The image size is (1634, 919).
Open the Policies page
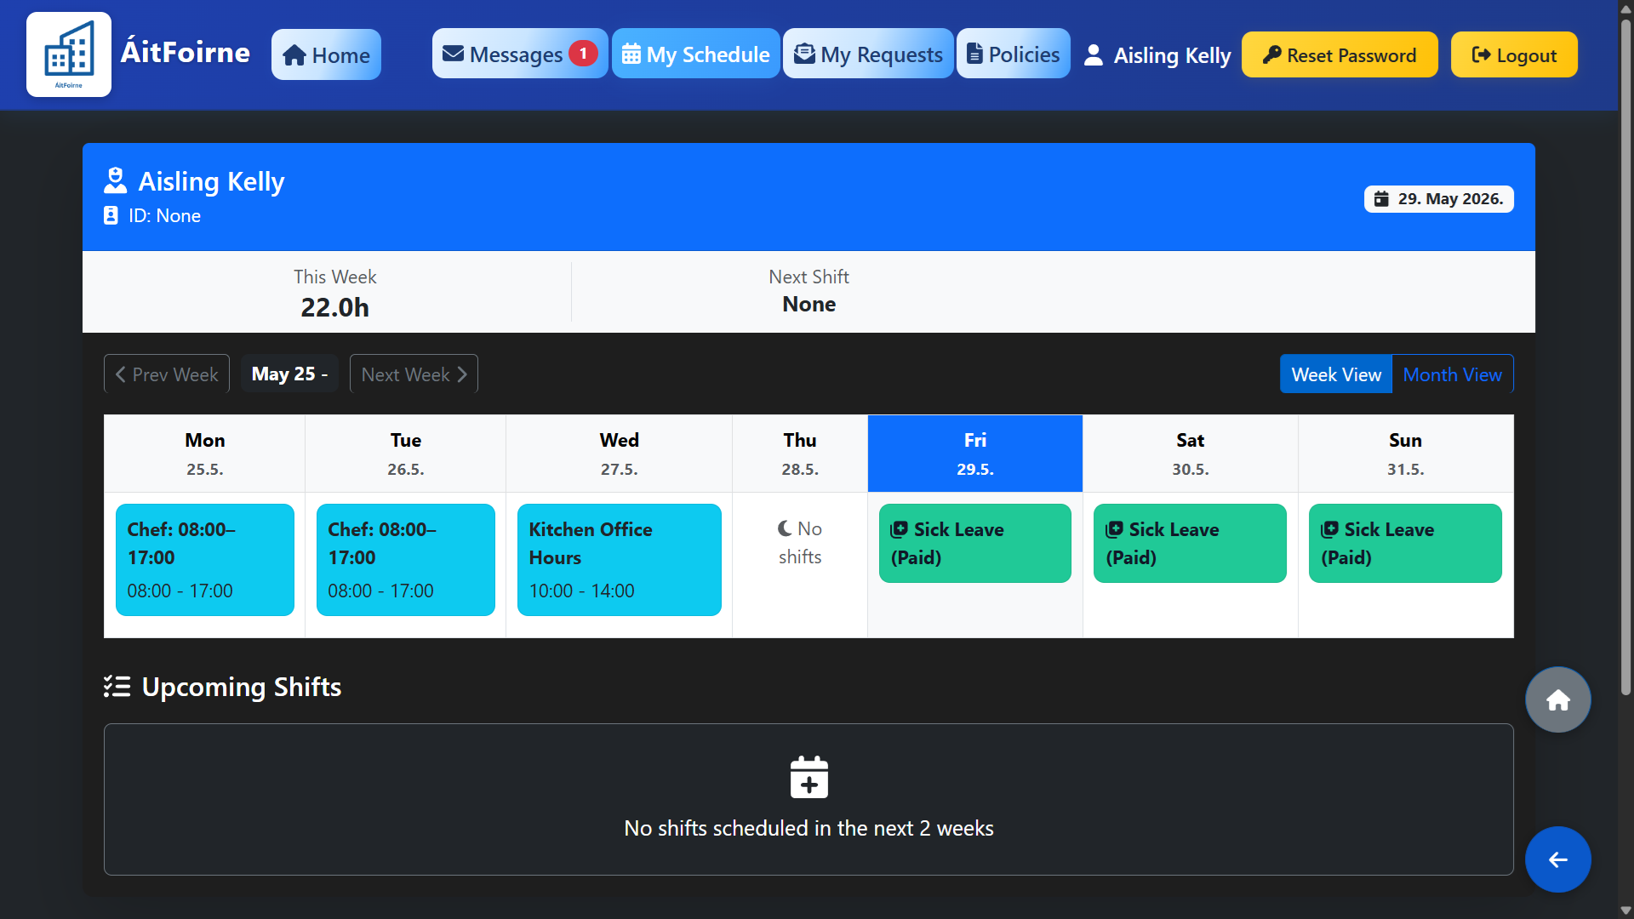(x=1013, y=54)
